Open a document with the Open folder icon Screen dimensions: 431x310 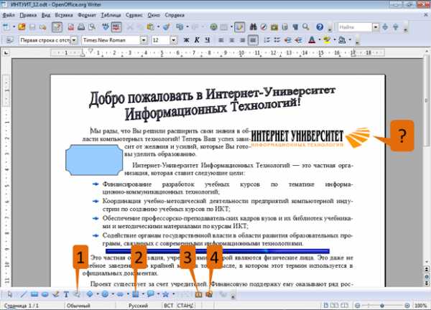tap(22, 27)
